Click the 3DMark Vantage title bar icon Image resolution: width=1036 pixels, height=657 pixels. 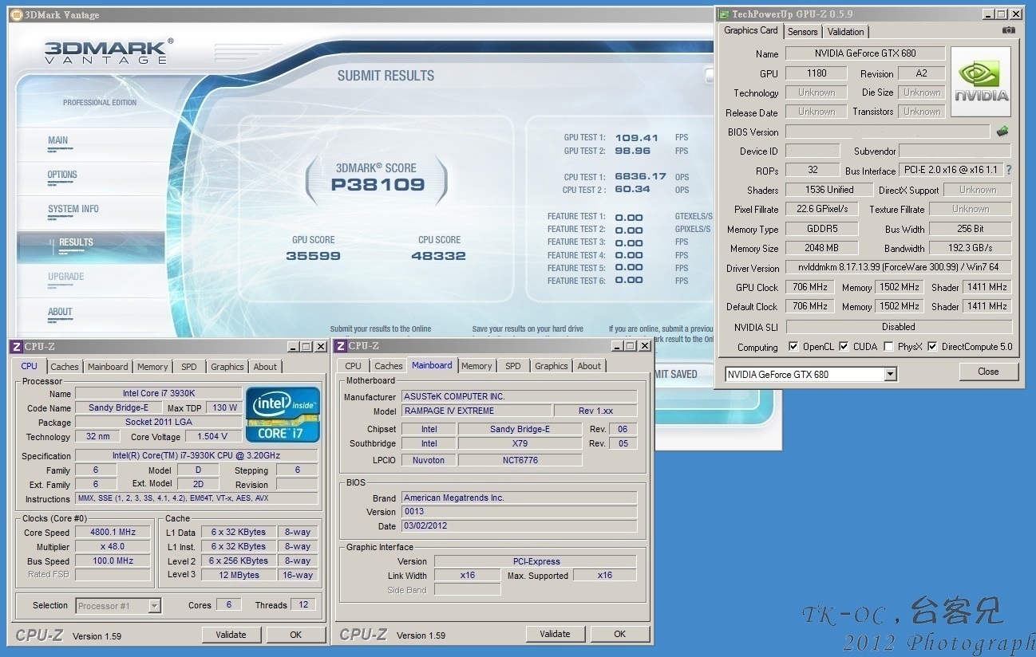click(16, 14)
